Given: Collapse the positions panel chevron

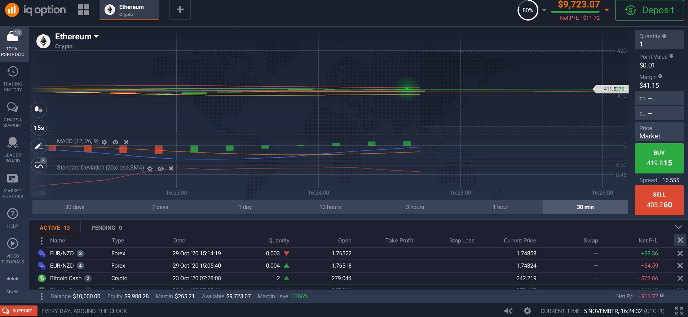Looking at the screenshot, I should click(678, 227).
